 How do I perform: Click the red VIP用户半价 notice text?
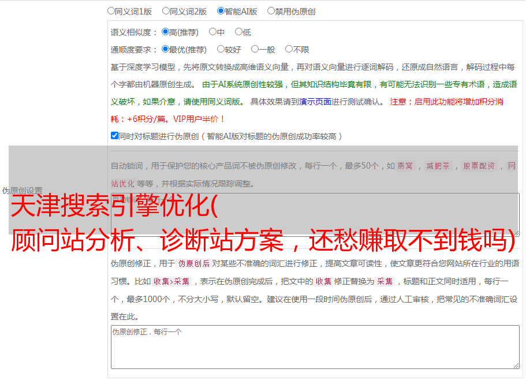point(199,119)
